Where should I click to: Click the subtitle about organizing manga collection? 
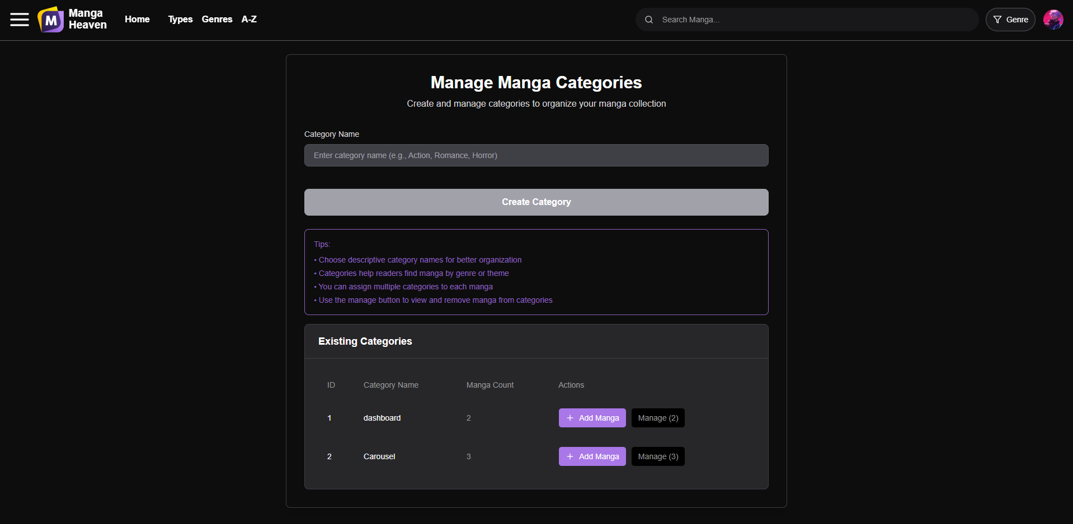[x=536, y=104]
